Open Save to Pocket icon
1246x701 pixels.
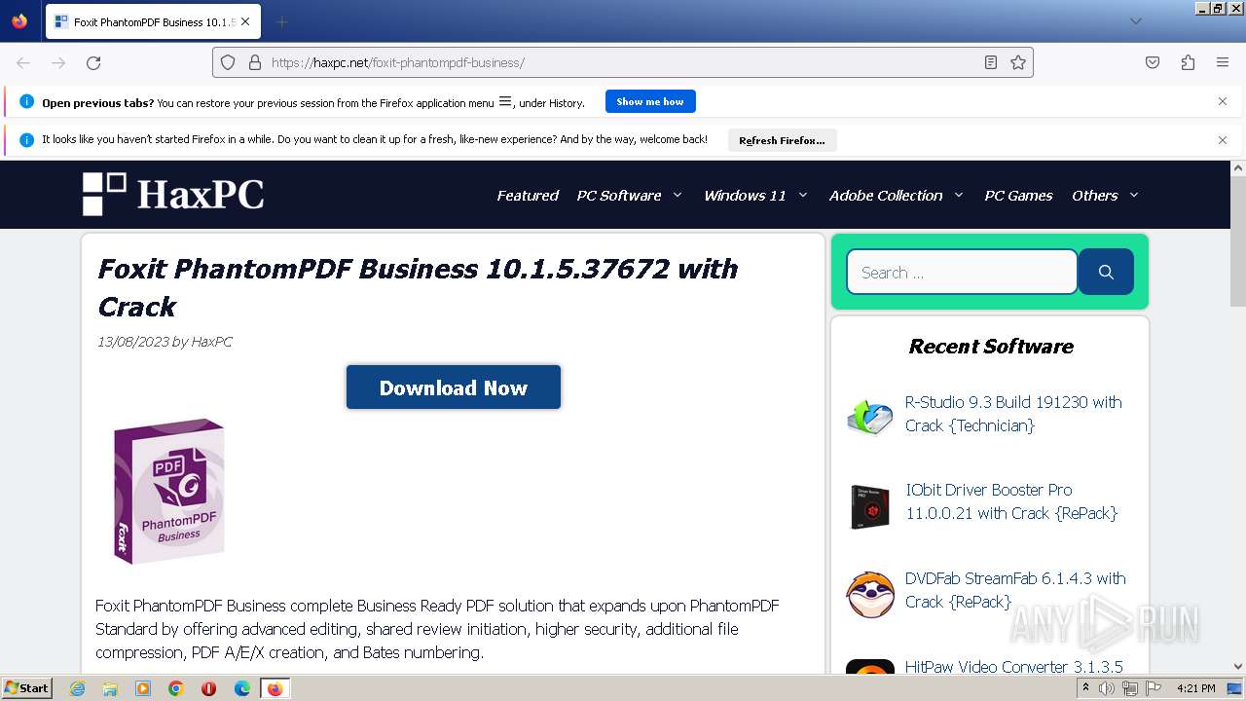coord(1153,62)
